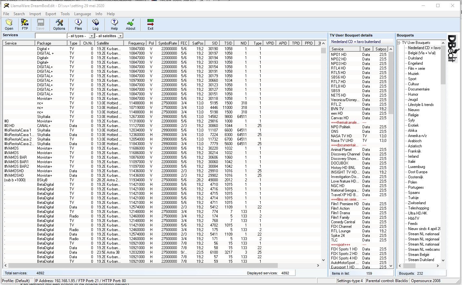
Task: Select the #0 HD service row
Action: (161, 126)
